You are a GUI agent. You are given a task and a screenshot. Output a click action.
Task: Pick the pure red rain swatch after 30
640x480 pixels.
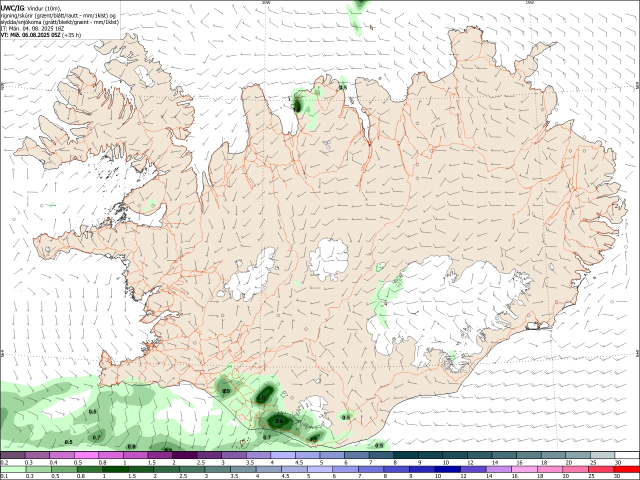click(626, 469)
